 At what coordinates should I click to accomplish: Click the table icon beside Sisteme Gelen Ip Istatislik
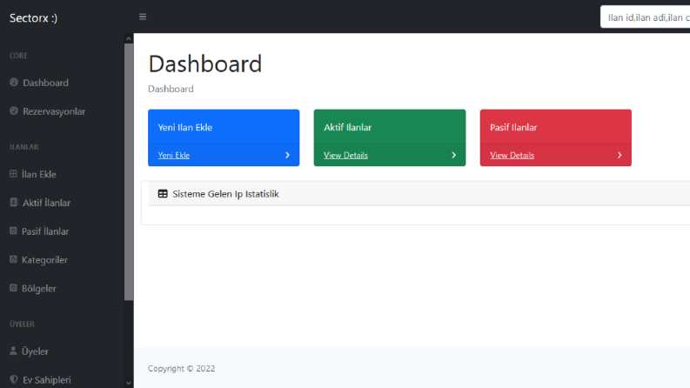[163, 193]
